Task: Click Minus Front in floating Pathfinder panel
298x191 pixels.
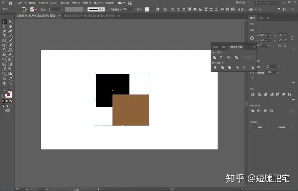Action: coord(221,58)
